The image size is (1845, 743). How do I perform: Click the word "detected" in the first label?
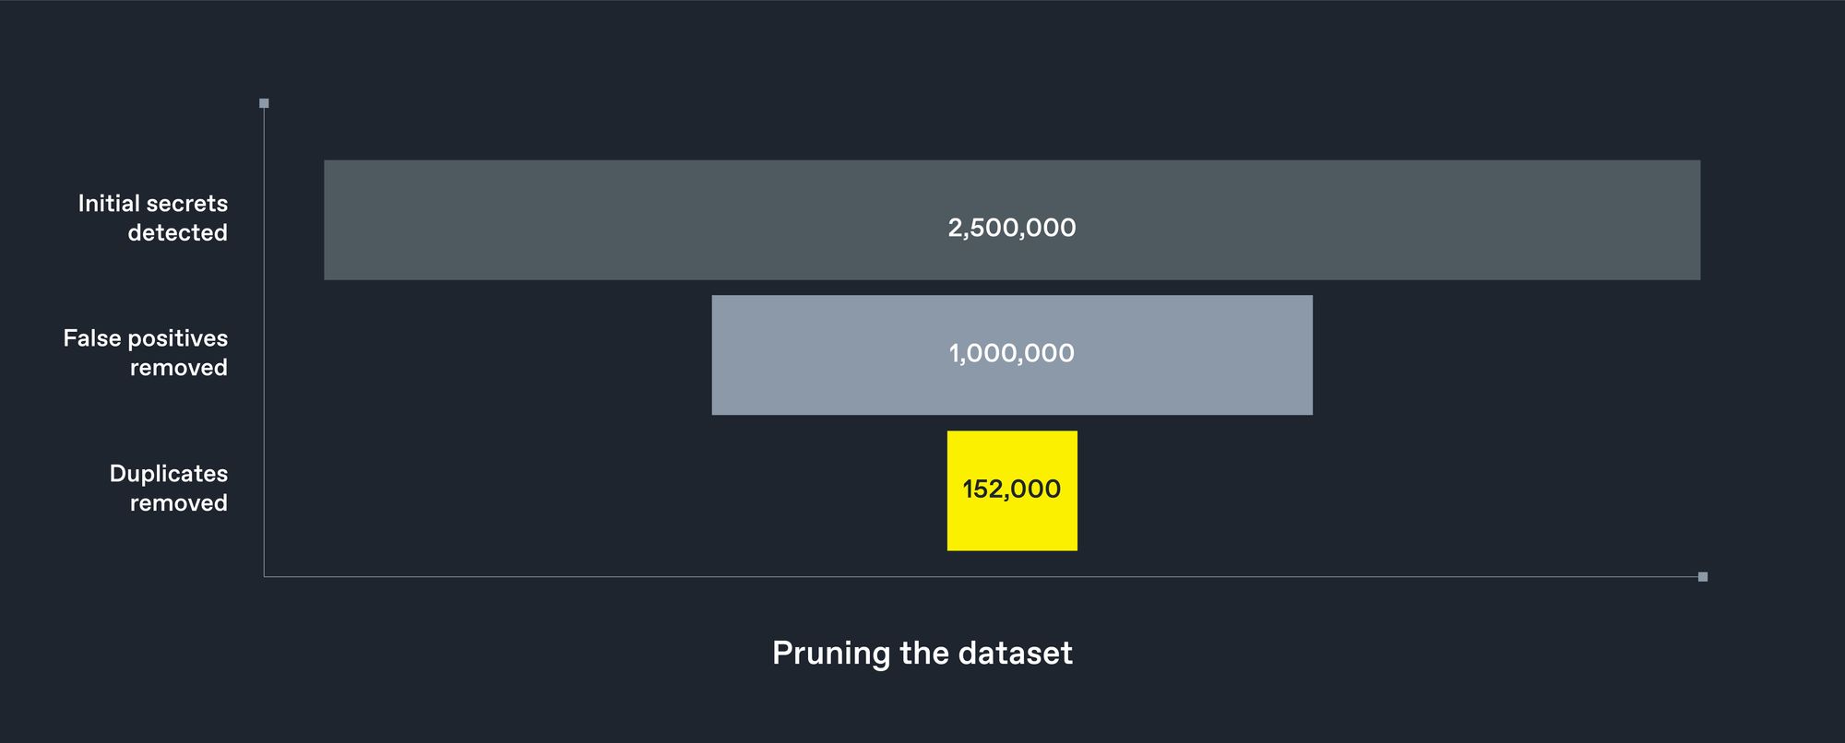[178, 232]
